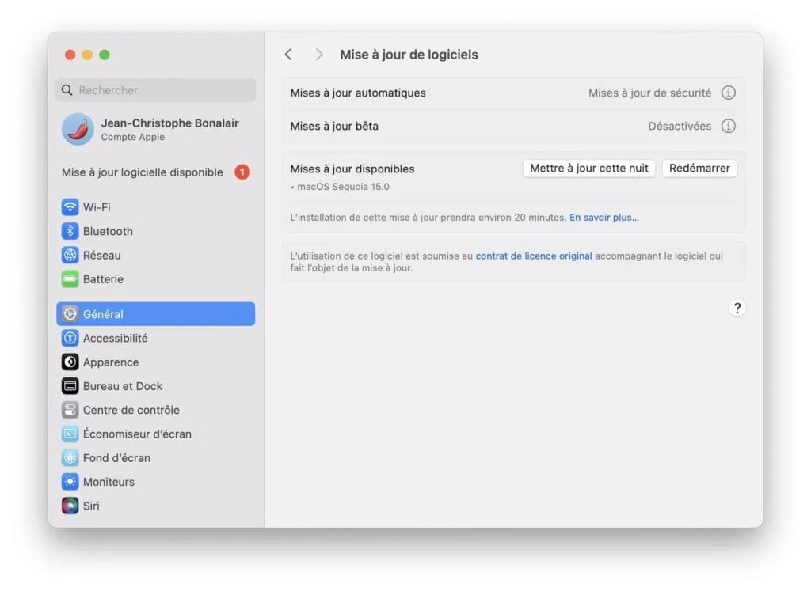Screen dimensions: 811x591
Task: Close the window with red button
Action: click(70, 55)
